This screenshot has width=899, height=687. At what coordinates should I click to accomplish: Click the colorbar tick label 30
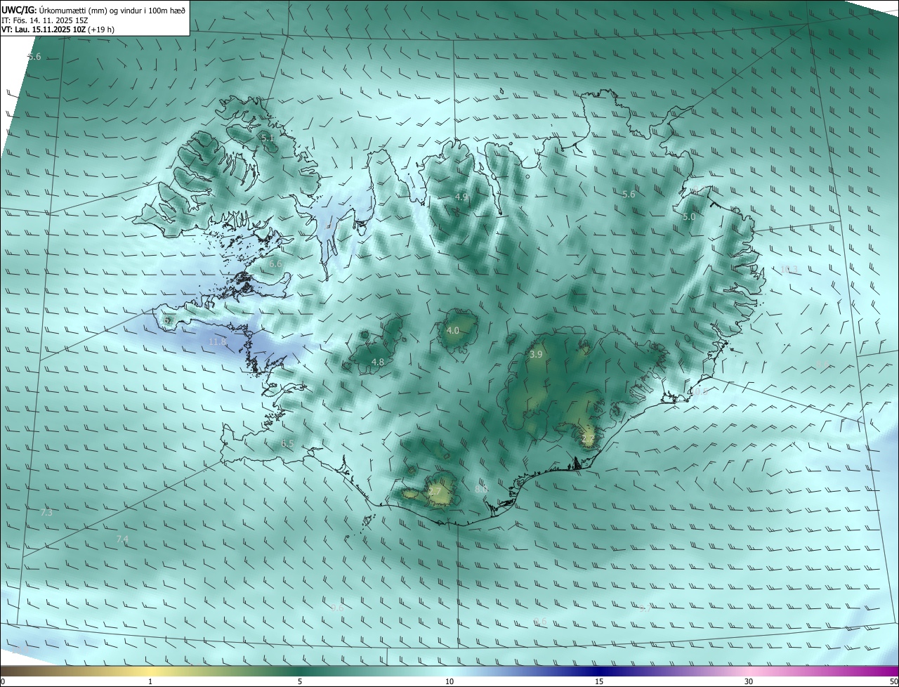749,681
